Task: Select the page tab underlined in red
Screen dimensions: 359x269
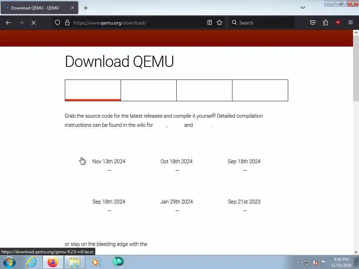Action: click(93, 90)
